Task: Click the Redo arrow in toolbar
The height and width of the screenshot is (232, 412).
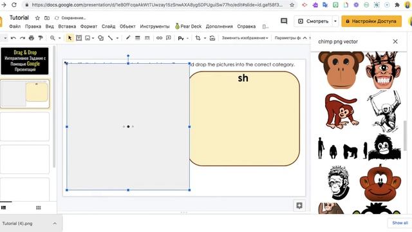Action: coord(23,38)
